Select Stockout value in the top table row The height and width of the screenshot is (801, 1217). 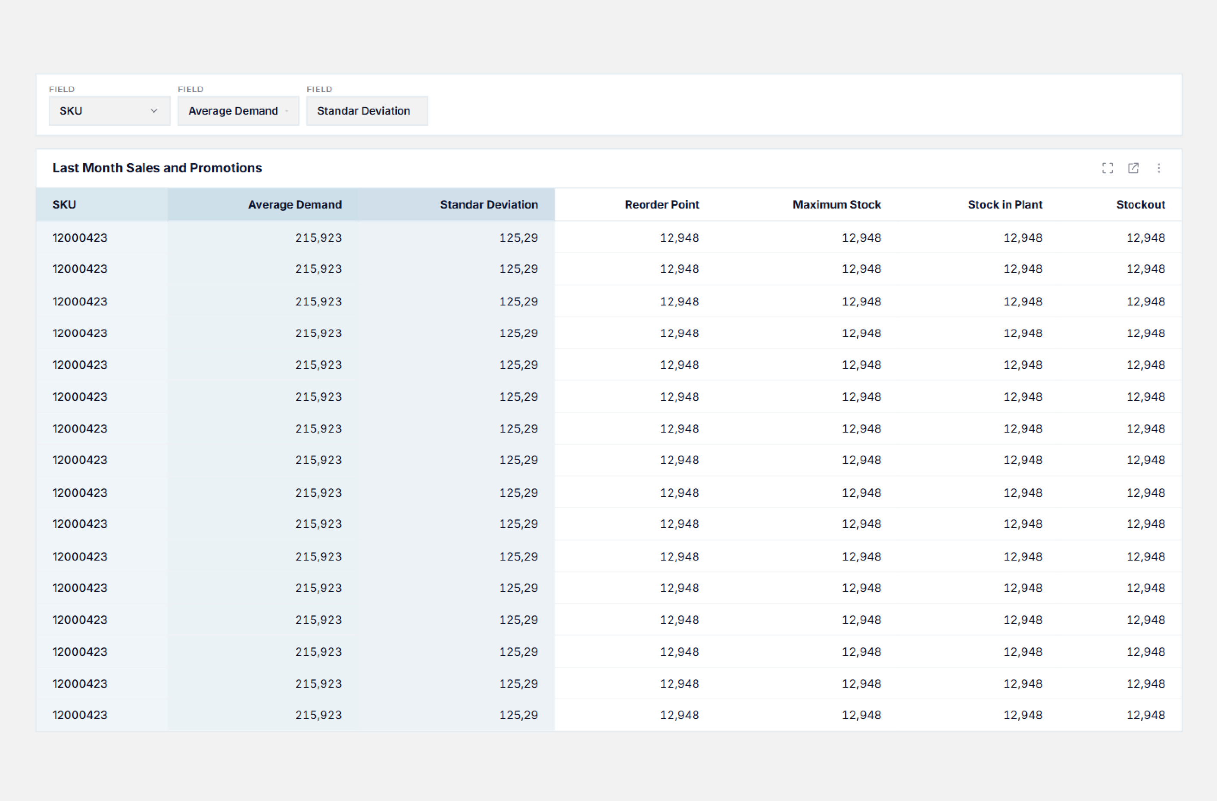point(1146,238)
